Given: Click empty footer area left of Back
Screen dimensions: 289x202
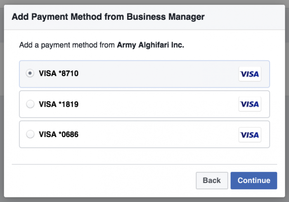Looking at the screenshot, I should pos(103,180).
